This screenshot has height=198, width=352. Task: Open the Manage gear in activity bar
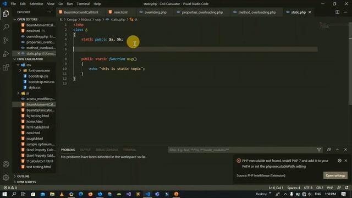[6, 178]
